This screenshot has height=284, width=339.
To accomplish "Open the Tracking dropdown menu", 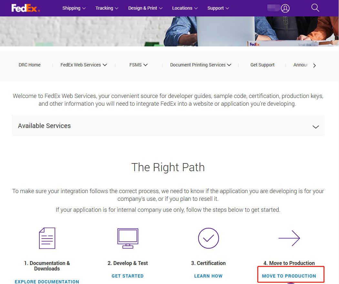I will click(107, 8).
